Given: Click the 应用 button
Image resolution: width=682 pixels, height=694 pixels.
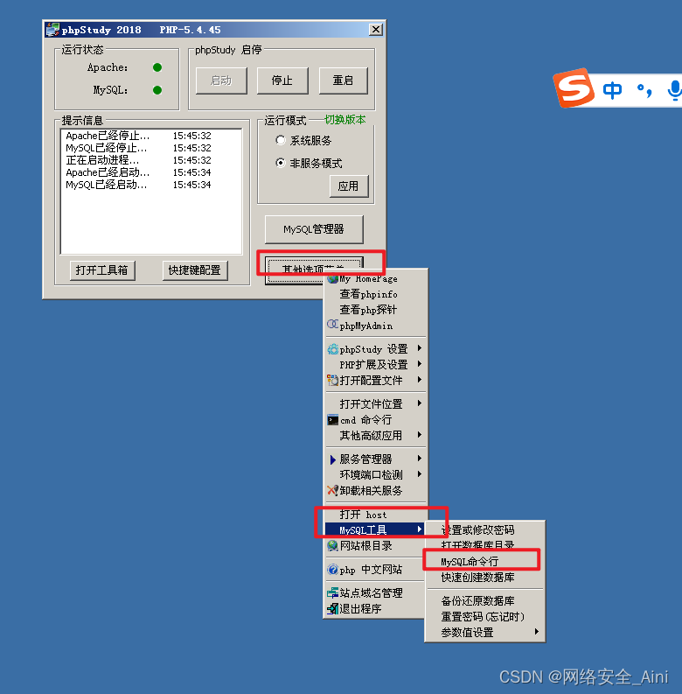Looking at the screenshot, I should [349, 186].
